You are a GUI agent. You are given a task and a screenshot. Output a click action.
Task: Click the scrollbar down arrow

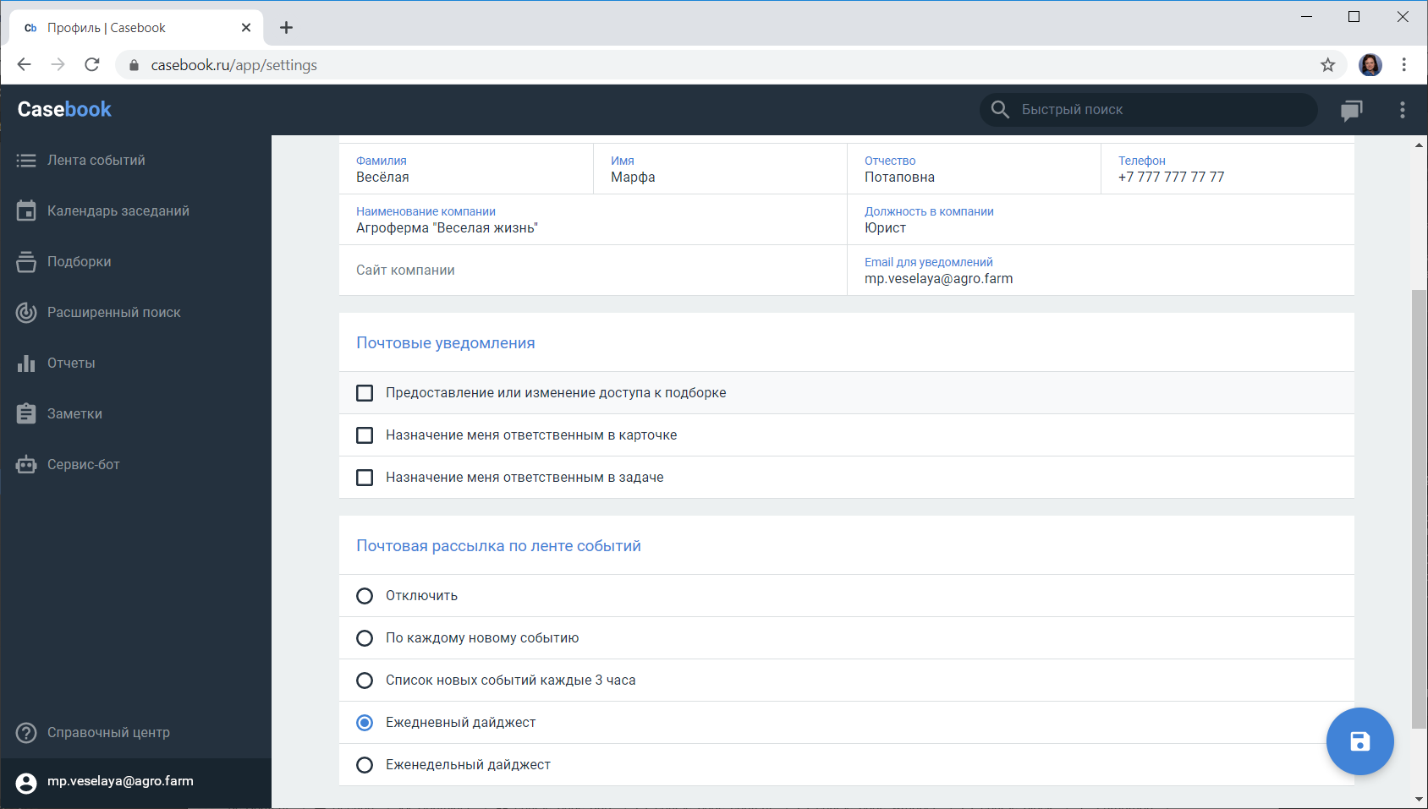pyautogui.click(x=1420, y=799)
